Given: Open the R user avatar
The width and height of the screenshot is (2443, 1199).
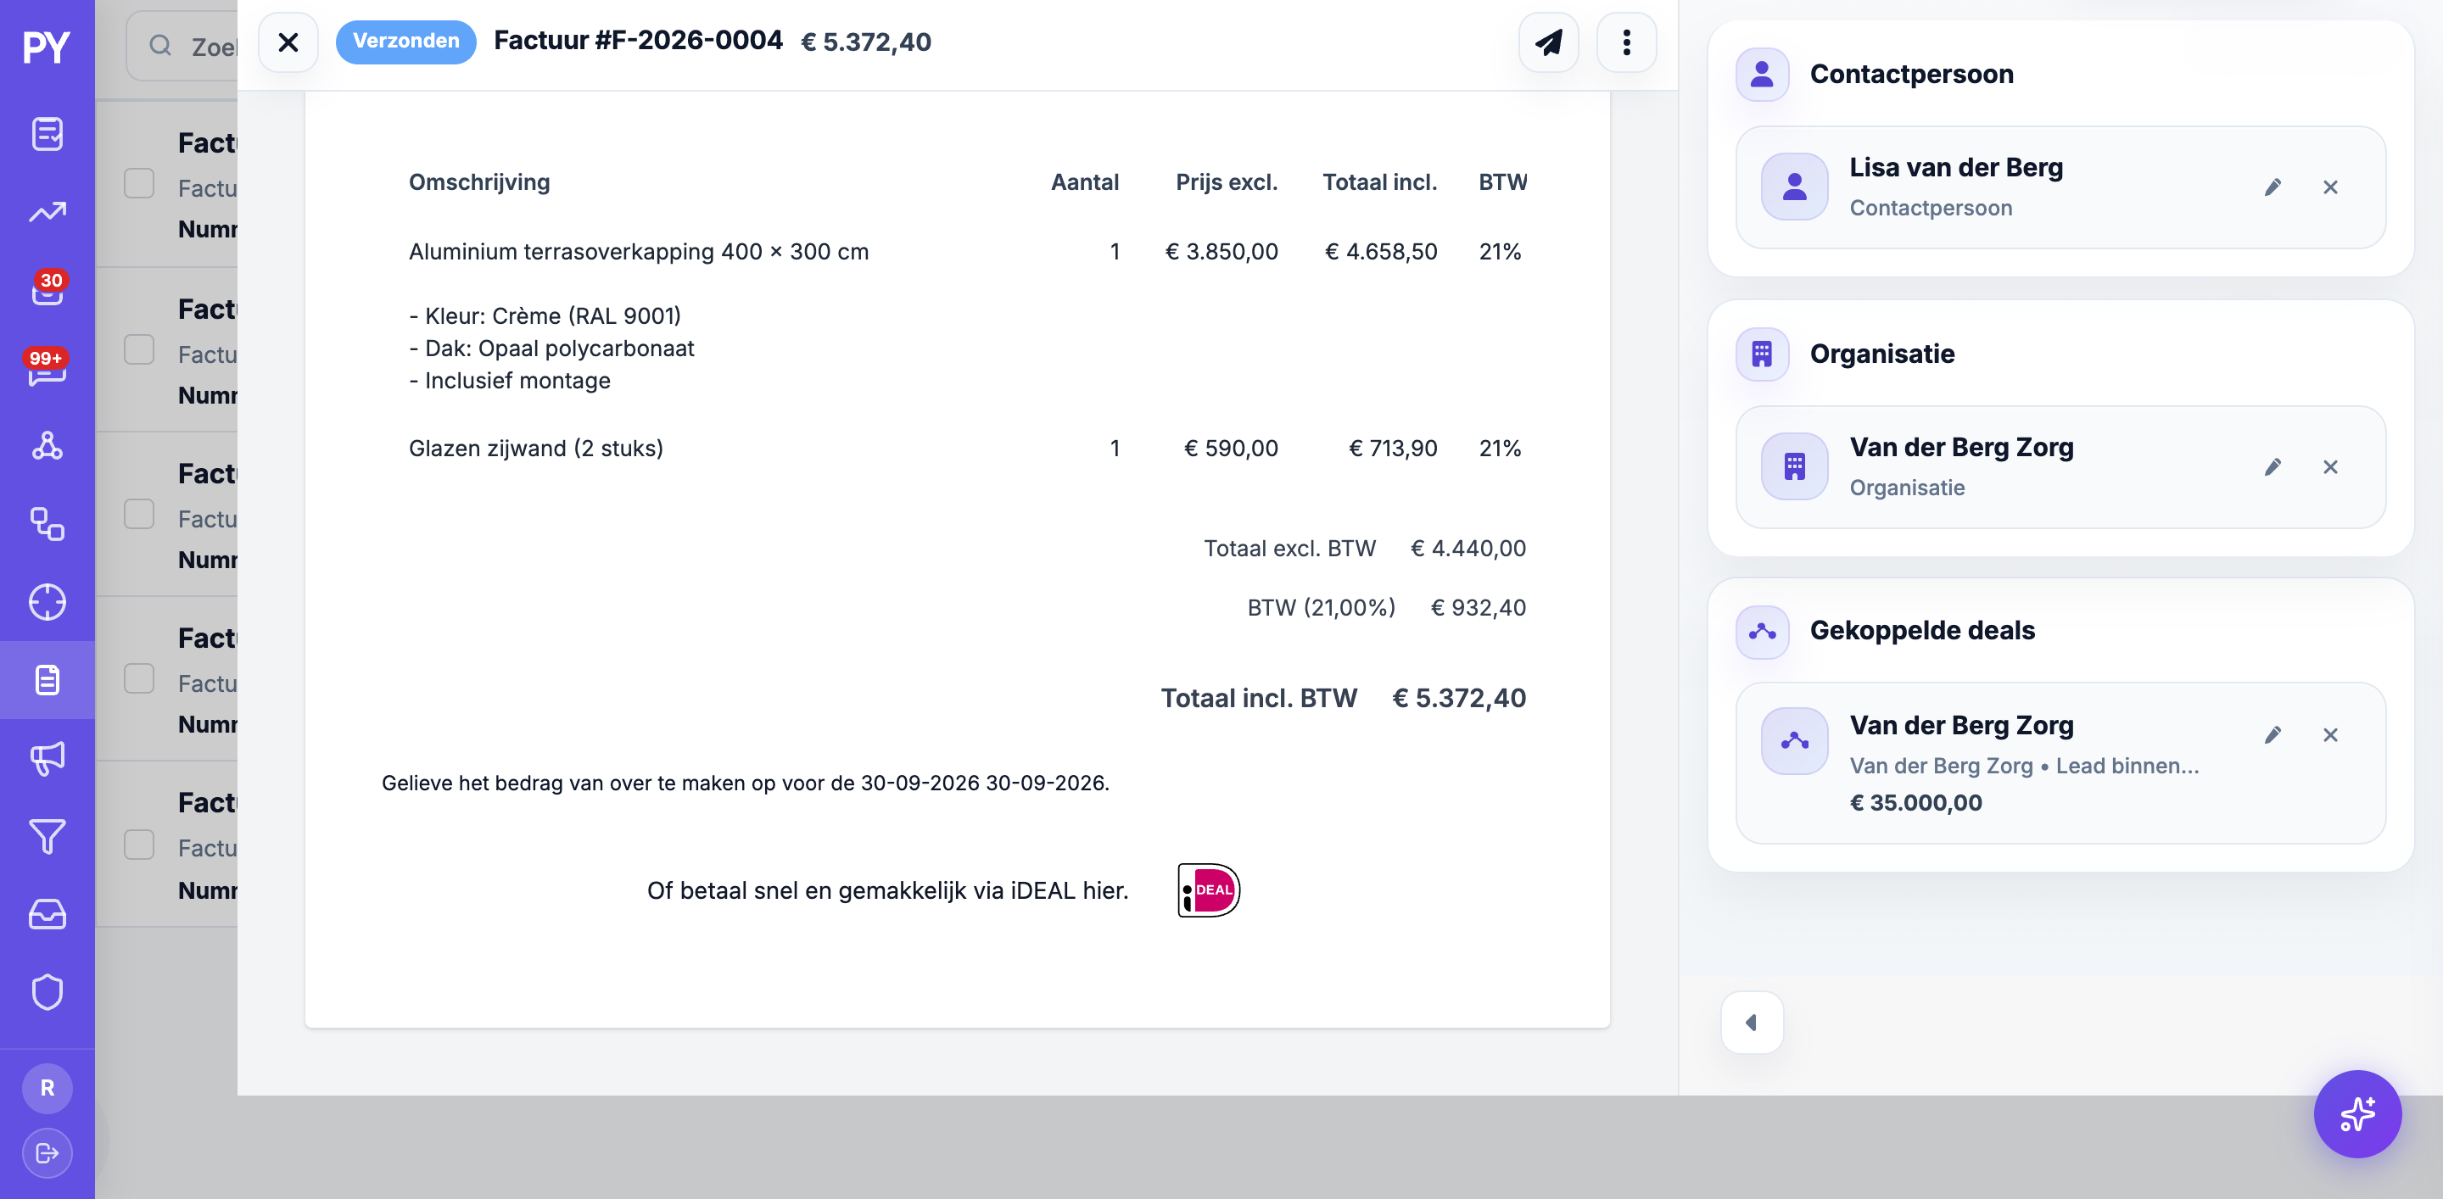Looking at the screenshot, I should (47, 1088).
